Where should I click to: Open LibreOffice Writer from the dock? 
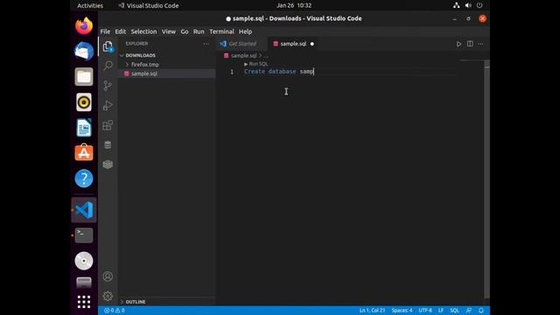tap(84, 128)
